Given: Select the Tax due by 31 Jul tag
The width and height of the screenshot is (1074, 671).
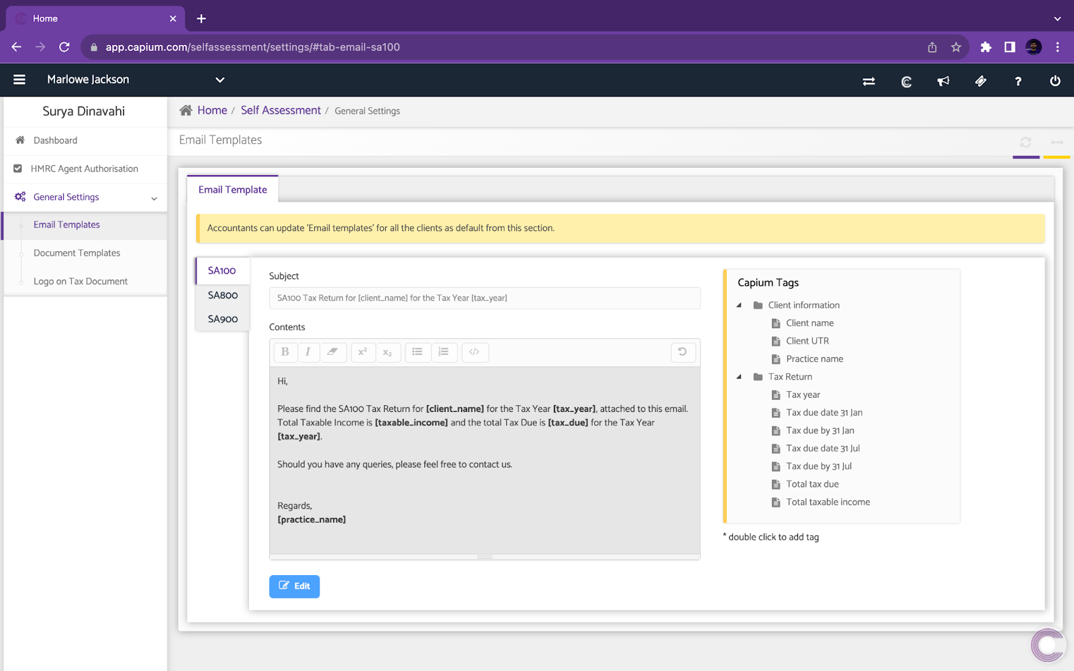Looking at the screenshot, I should (819, 466).
